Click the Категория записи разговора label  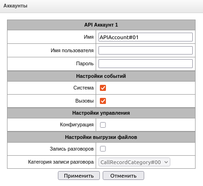(61, 162)
